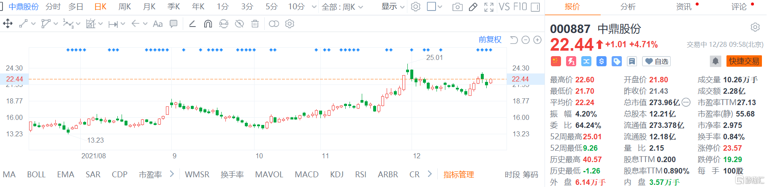Switch to 周K weekly chart tab
This screenshot has height=187, width=767.
(x=125, y=7)
